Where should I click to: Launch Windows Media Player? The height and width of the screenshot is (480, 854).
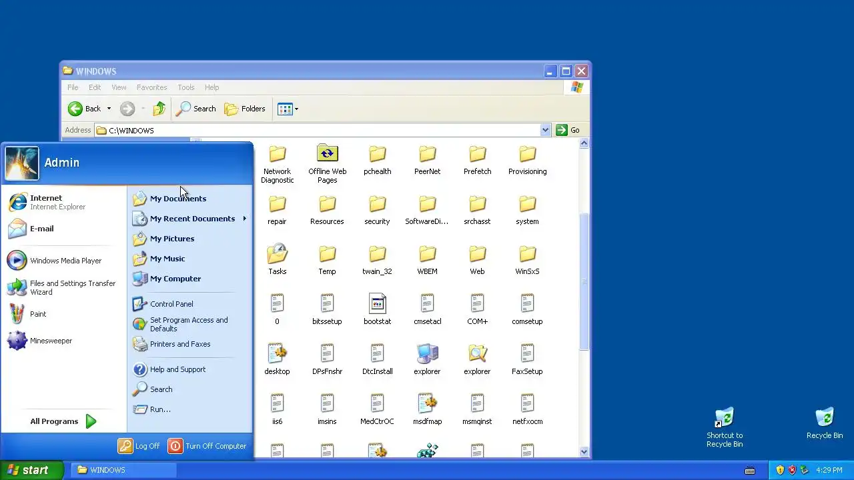[x=63, y=261]
